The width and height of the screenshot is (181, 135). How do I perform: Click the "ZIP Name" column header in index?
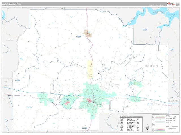point(129,118)
